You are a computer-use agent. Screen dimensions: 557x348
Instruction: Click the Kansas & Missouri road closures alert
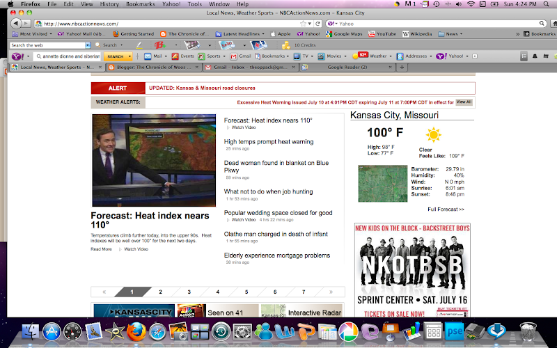click(202, 88)
